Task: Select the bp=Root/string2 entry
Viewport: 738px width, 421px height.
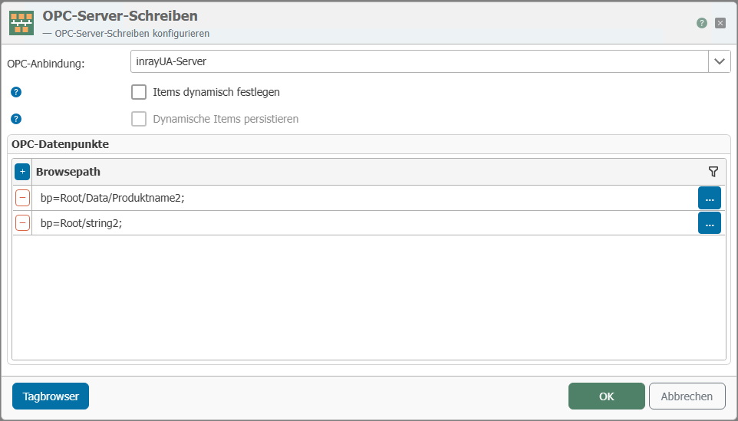Action: (x=81, y=223)
